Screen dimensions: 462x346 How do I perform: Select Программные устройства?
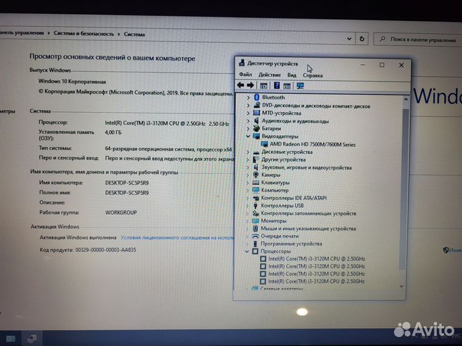(x=291, y=243)
